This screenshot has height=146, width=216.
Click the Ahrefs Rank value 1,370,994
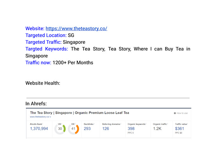(x=39, y=129)
